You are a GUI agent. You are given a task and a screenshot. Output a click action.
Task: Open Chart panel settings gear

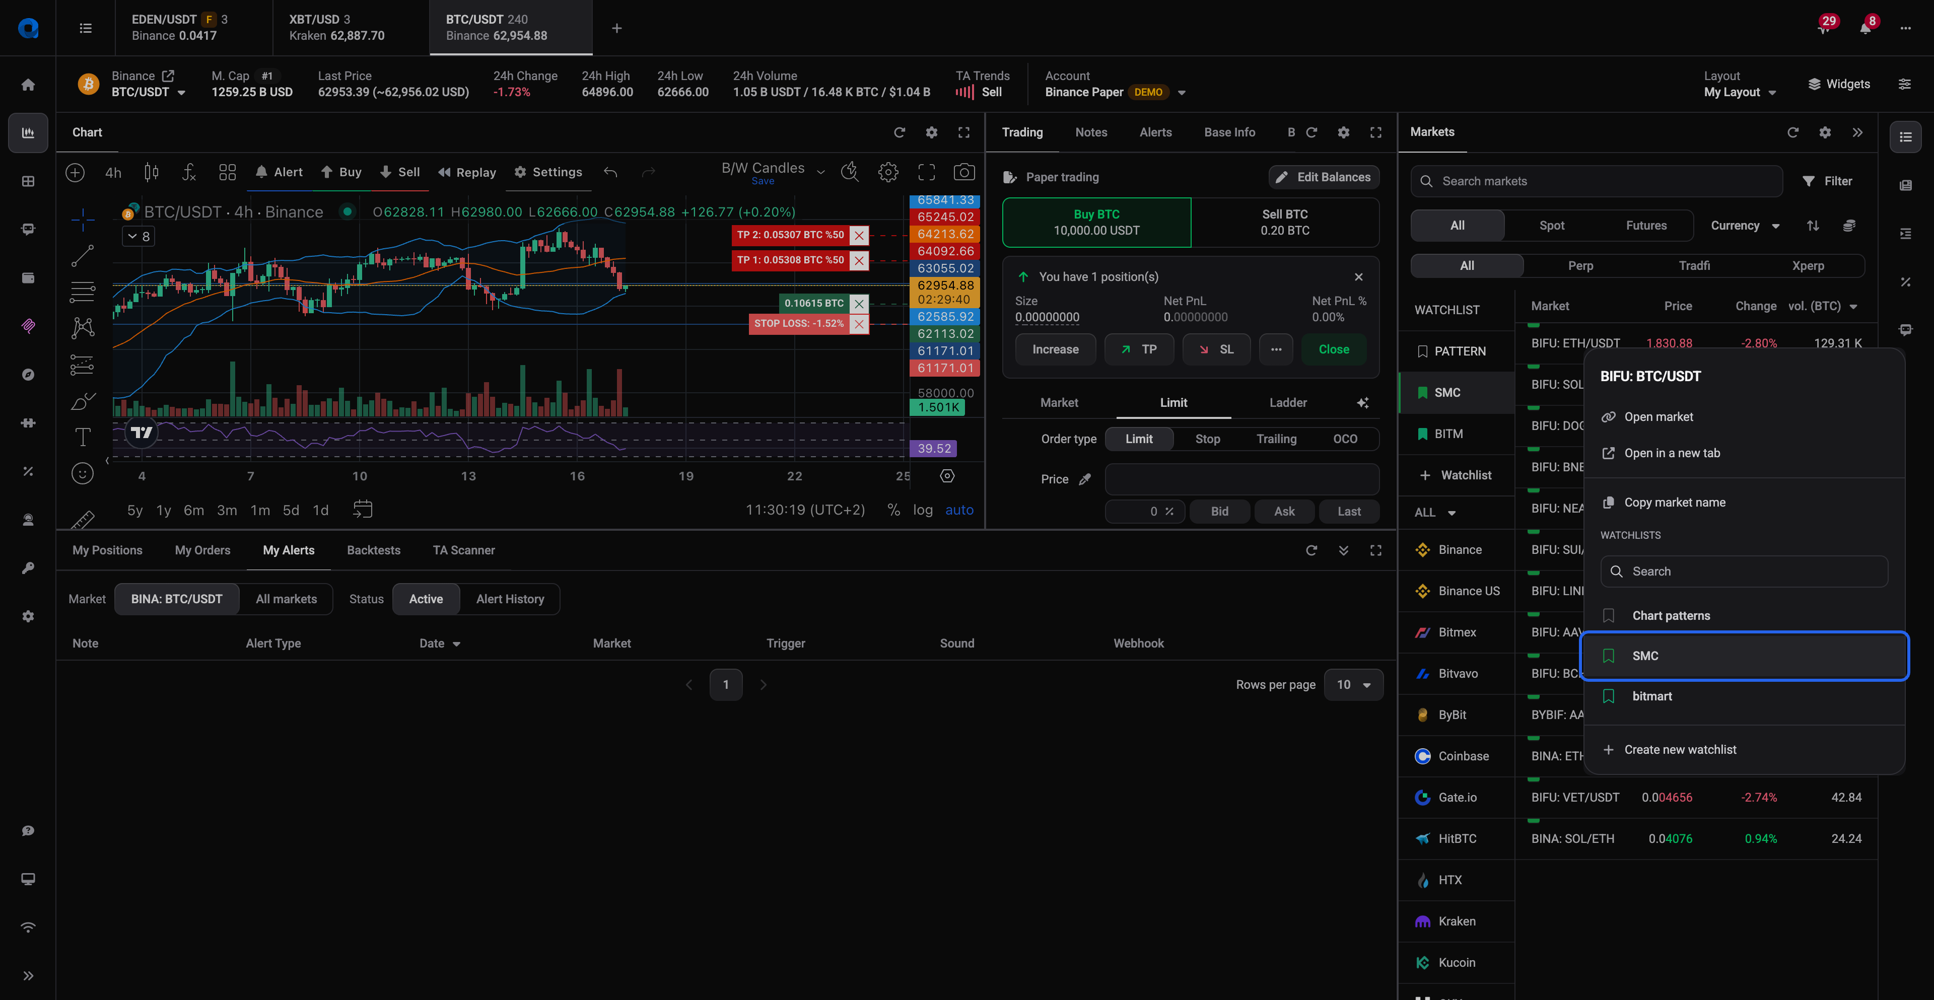pos(932,132)
